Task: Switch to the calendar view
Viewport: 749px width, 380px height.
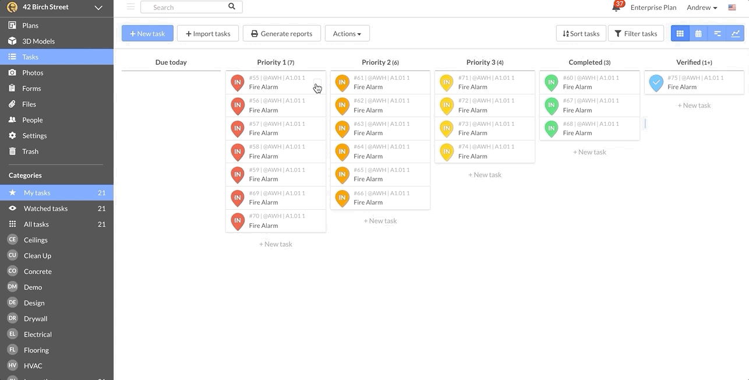Action: [698, 33]
